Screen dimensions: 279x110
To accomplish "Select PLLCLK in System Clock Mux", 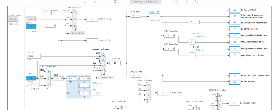I will tap(103, 70).
